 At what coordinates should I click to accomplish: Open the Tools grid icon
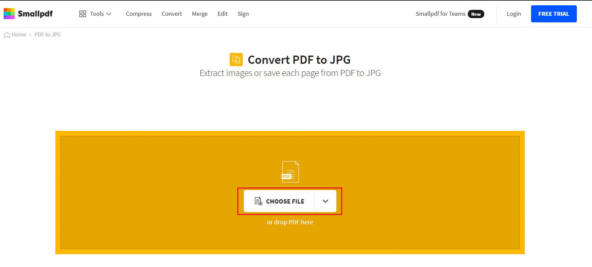tap(83, 14)
